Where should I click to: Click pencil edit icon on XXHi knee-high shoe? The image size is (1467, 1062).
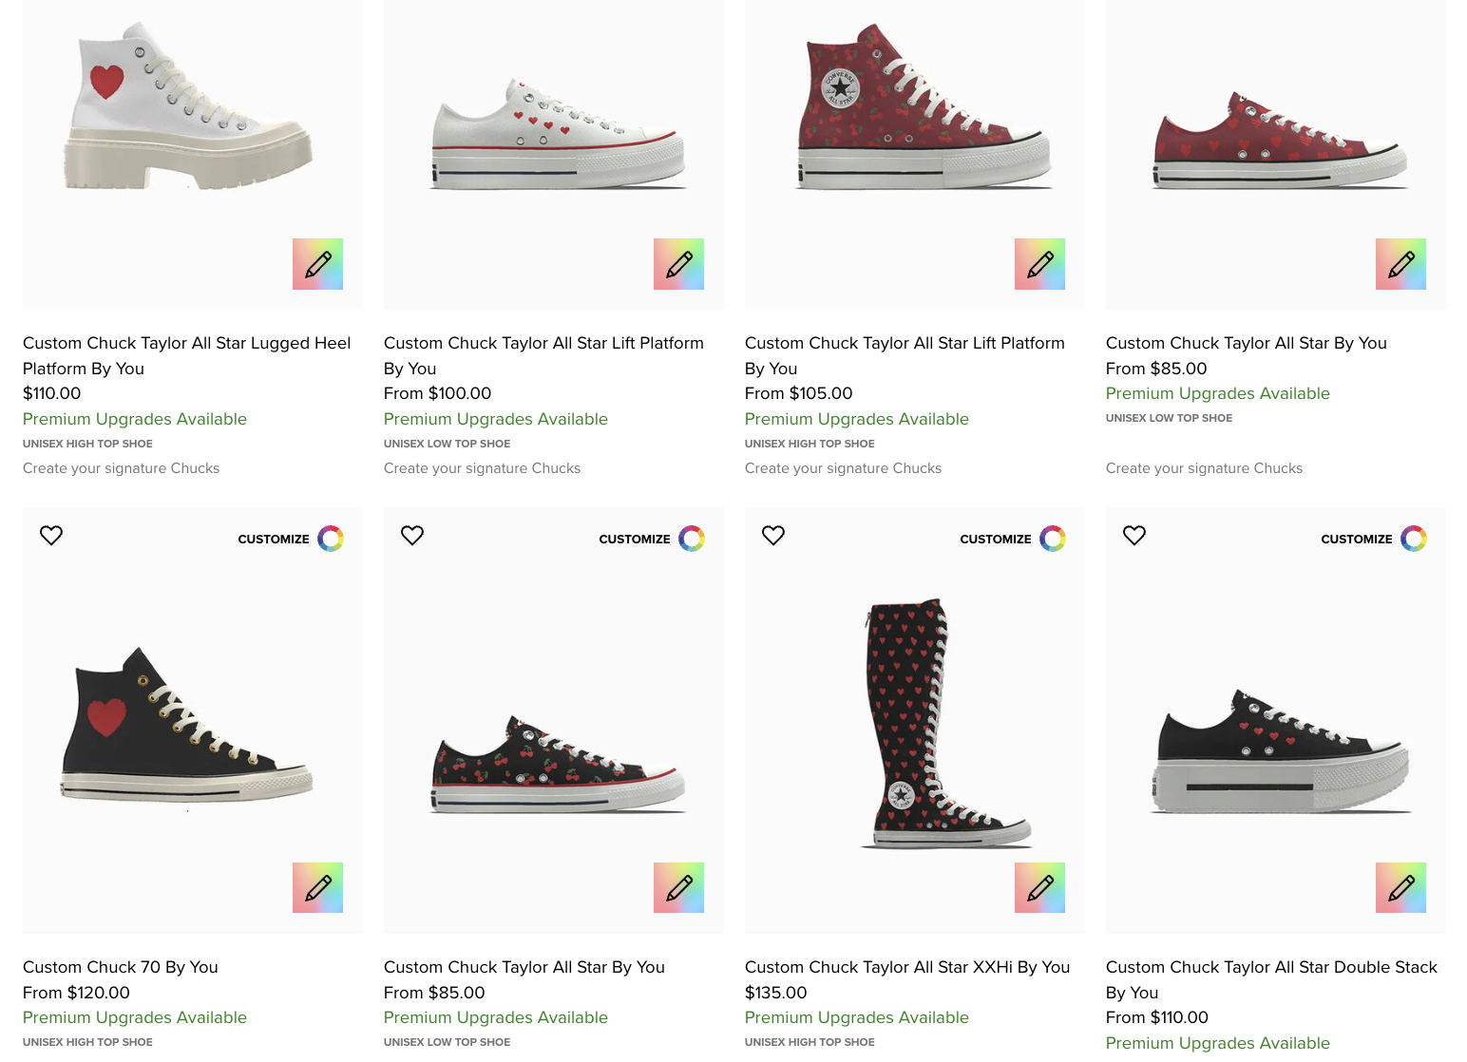1039,888
